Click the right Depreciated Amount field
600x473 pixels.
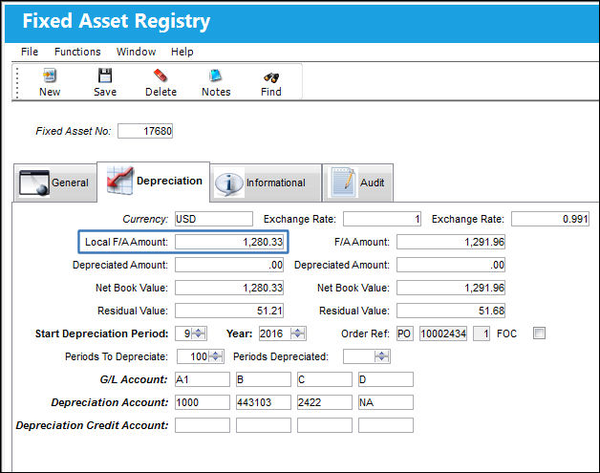(x=451, y=265)
